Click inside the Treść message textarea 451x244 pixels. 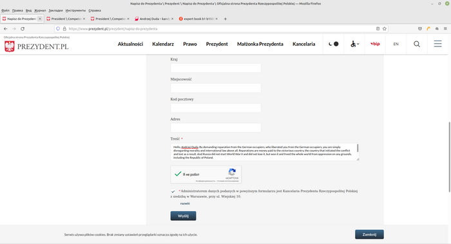264,152
